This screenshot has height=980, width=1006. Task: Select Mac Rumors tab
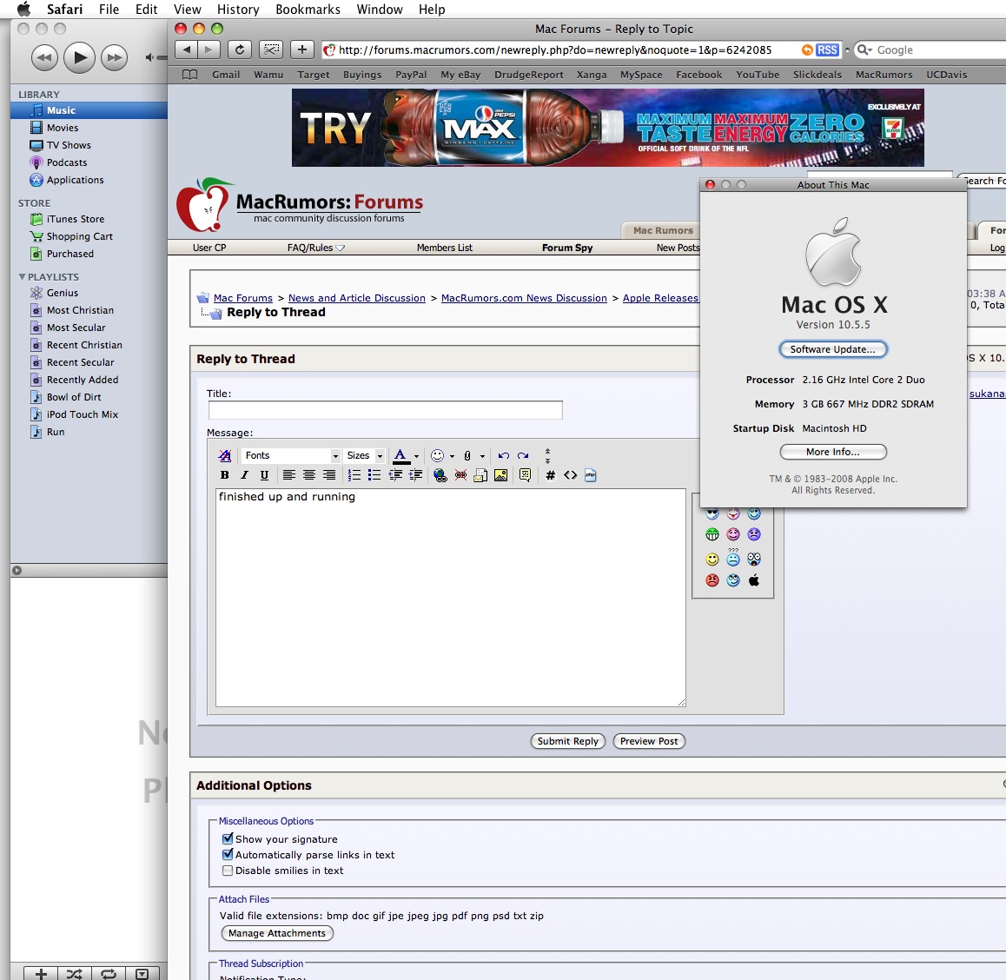(x=663, y=230)
